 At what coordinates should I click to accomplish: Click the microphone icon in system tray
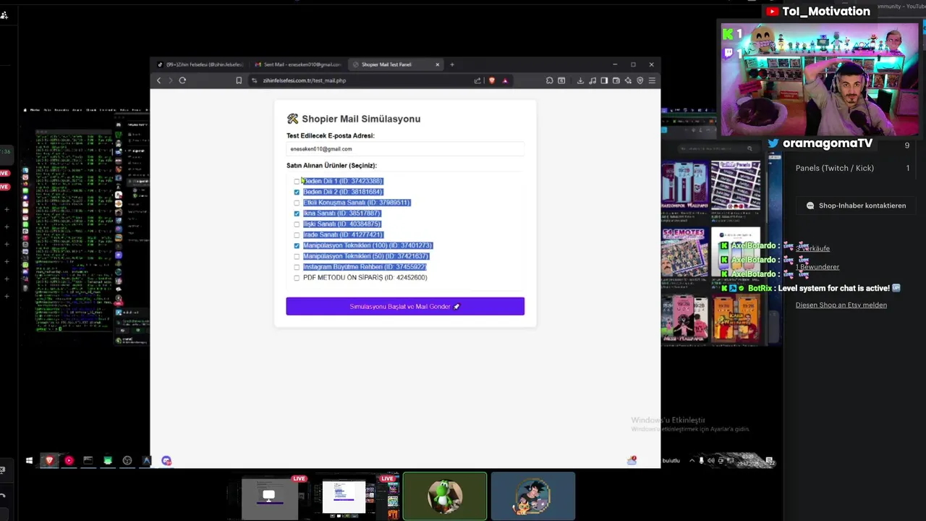[701, 460]
